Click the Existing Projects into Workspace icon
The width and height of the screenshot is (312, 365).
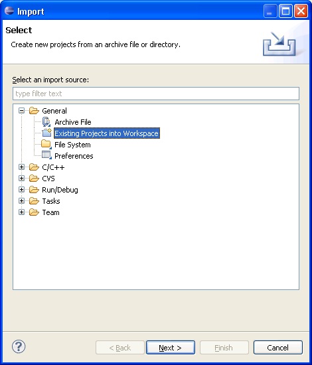point(46,133)
